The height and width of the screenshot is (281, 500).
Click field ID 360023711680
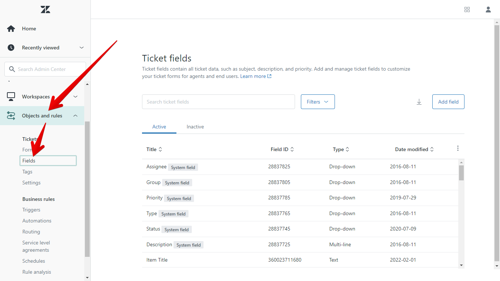coord(285,260)
